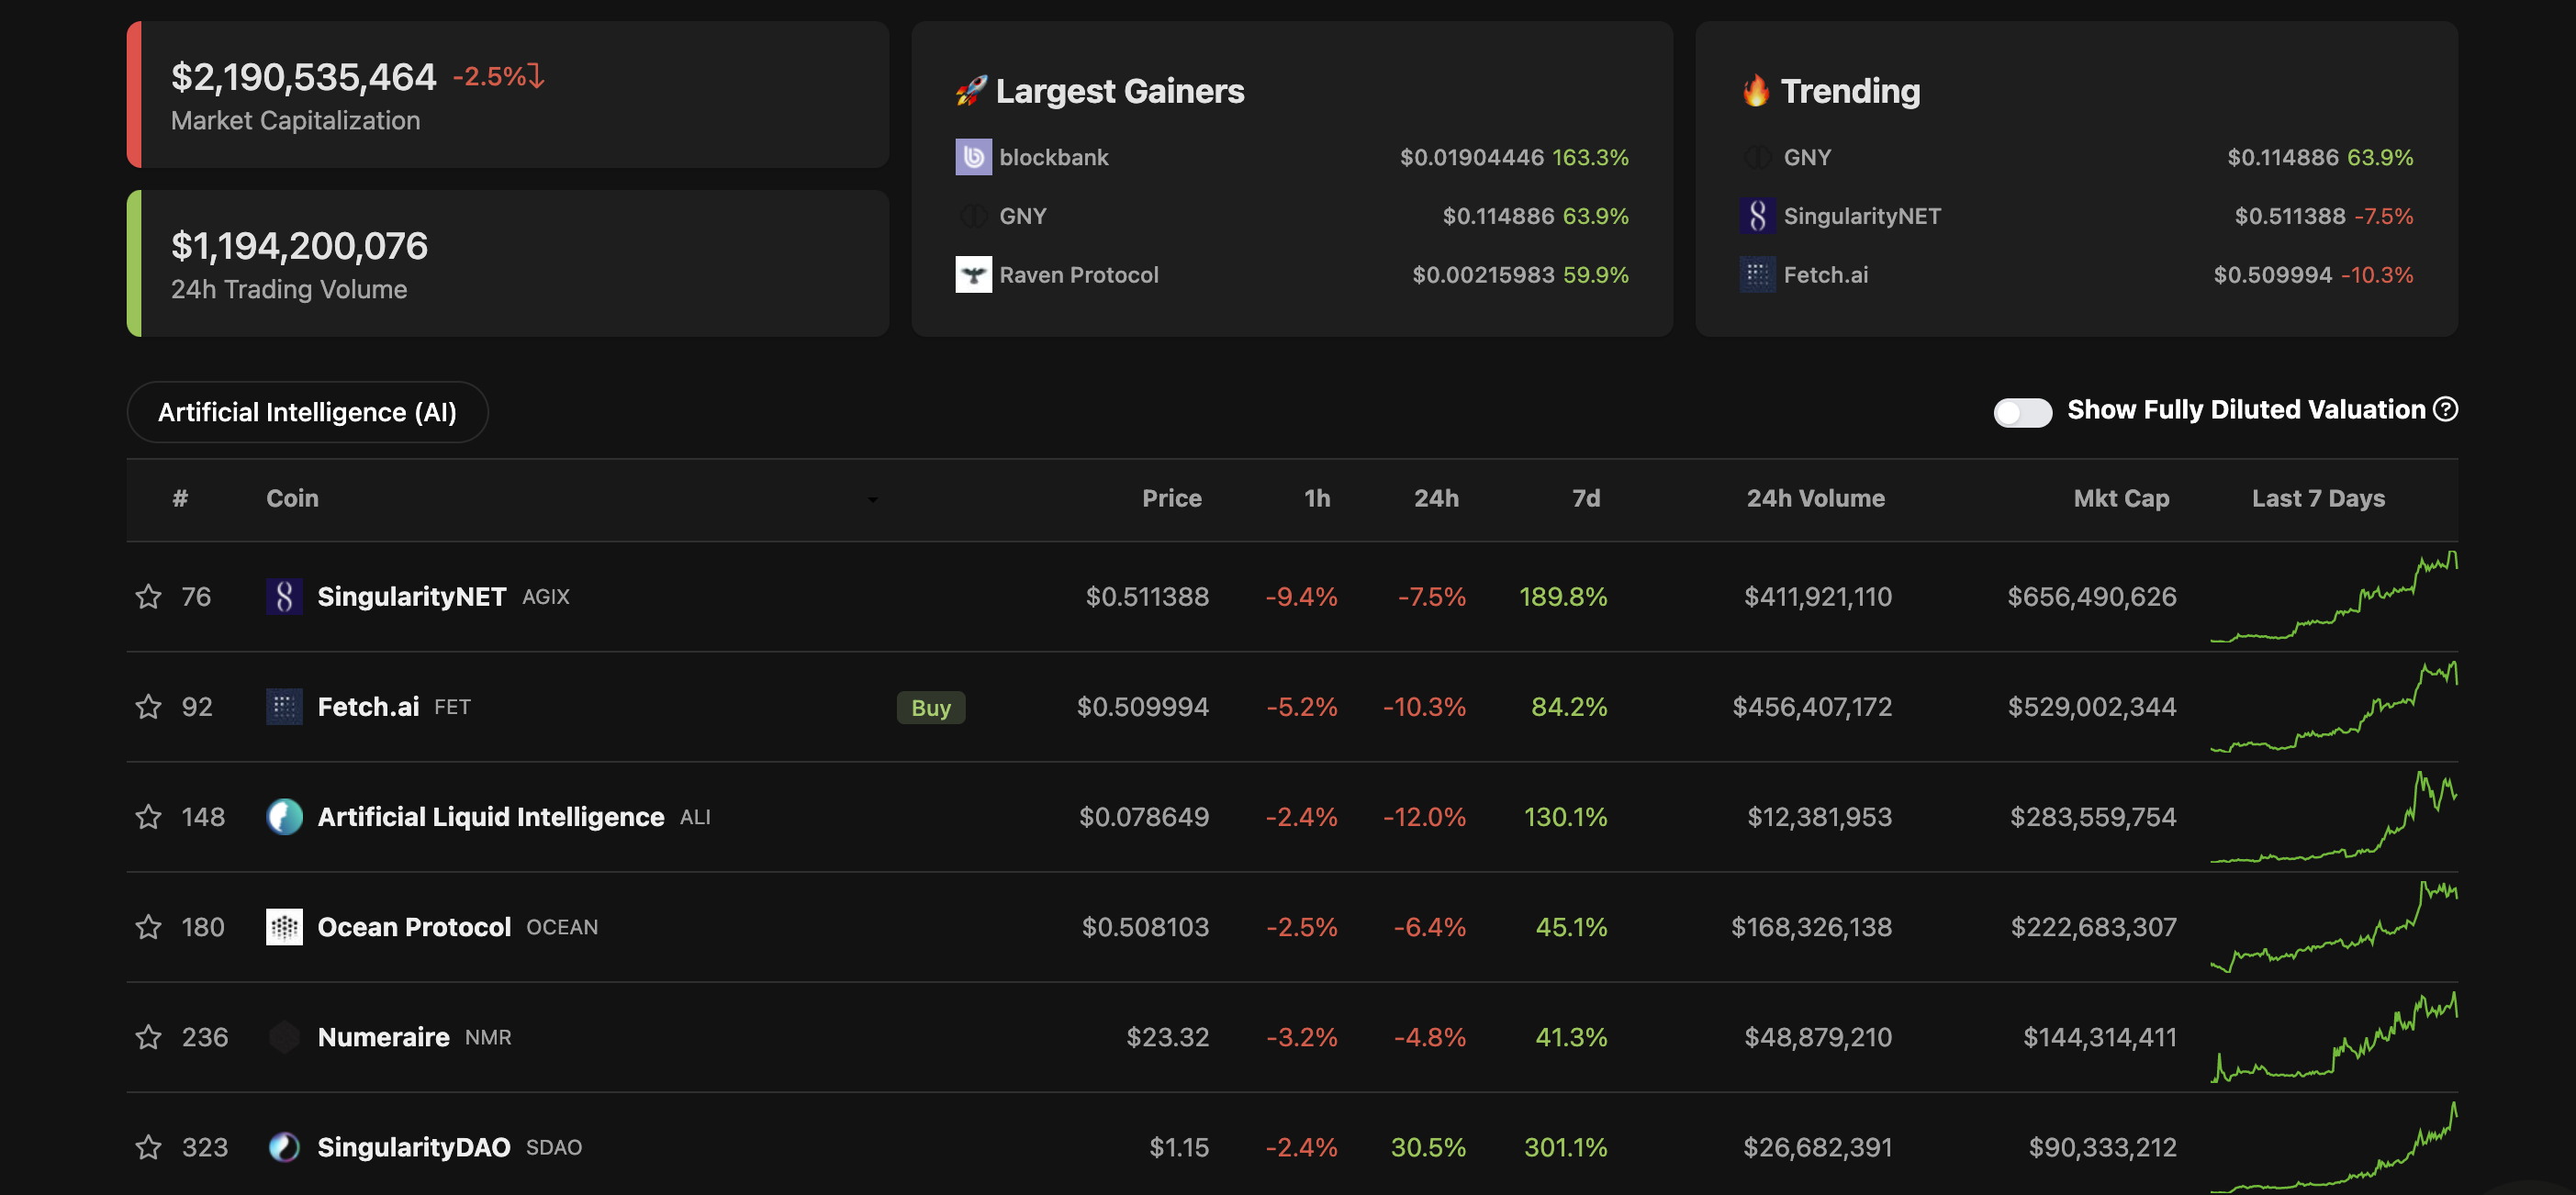The height and width of the screenshot is (1195, 2576).
Task: Click the Raven Protocol icon in gainers
Action: tap(973, 275)
